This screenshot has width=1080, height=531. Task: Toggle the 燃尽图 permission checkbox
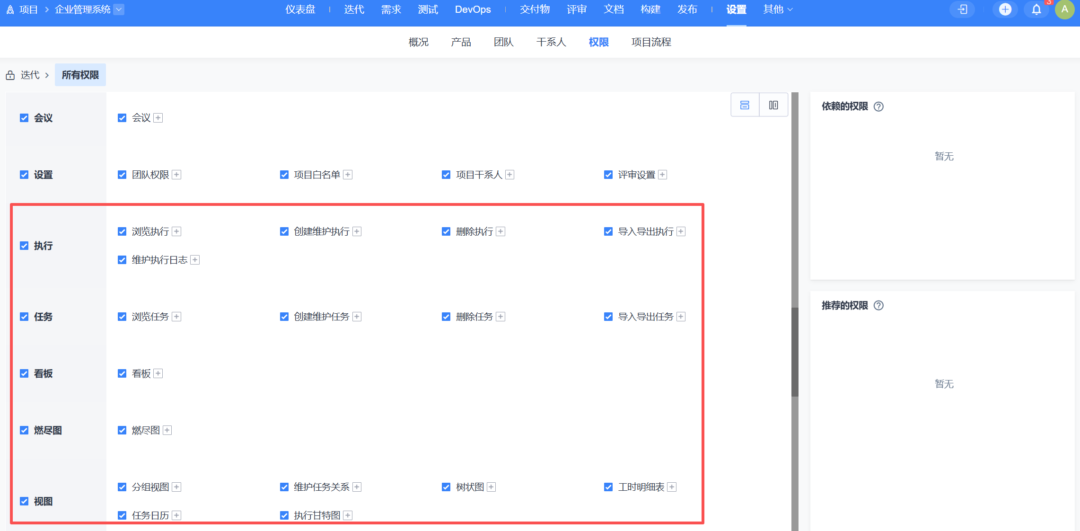[x=122, y=430]
